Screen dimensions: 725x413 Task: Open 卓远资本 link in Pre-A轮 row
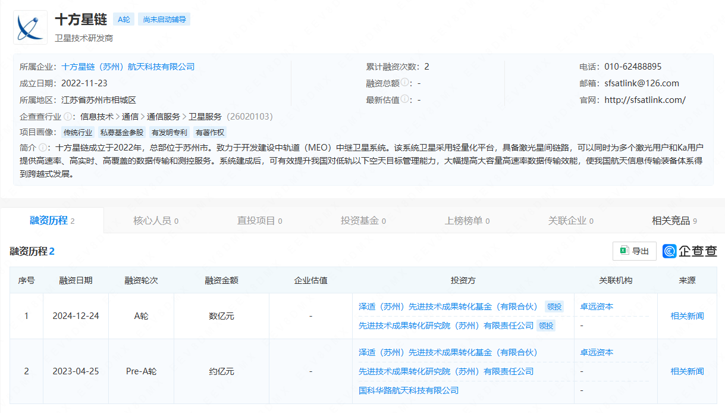597,352
